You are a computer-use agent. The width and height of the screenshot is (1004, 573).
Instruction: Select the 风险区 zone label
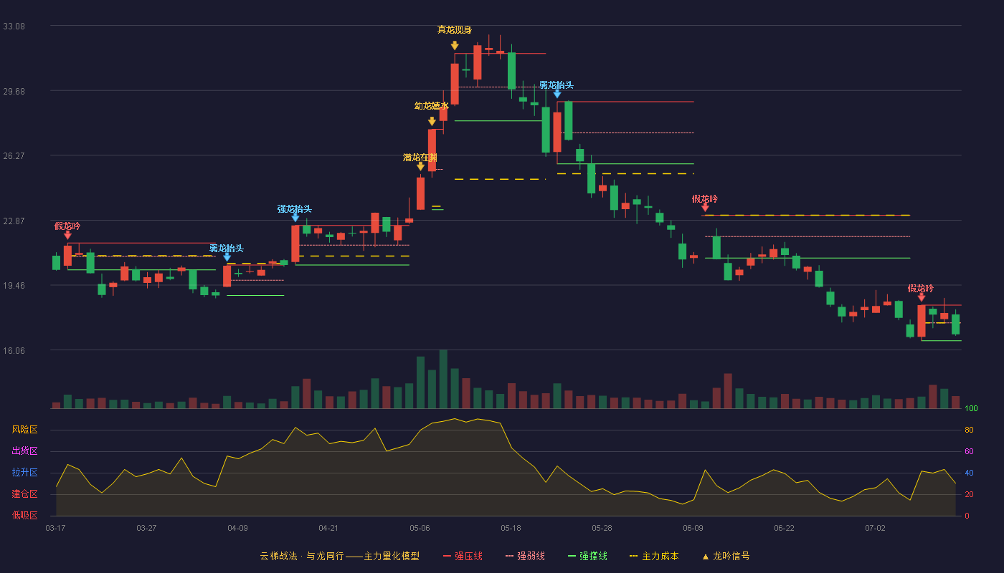[x=24, y=430]
